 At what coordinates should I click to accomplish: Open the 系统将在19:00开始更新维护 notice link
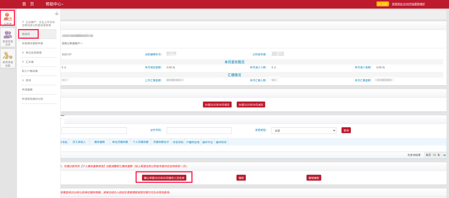tap(408, 4)
